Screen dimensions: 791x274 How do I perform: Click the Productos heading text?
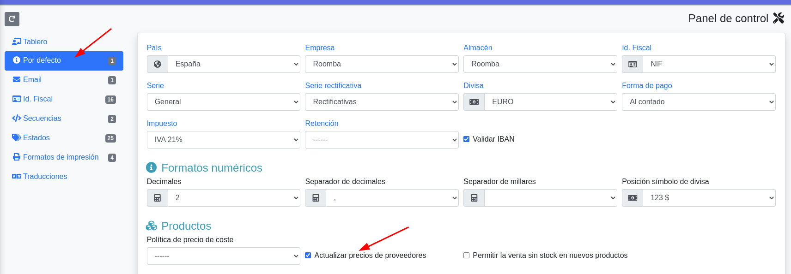click(x=186, y=226)
